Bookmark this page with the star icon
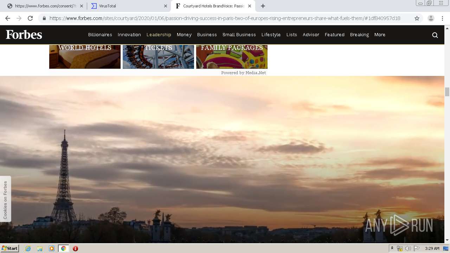This screenshot has width=450, height=253. pyautogui.click(x=417, y=18)
